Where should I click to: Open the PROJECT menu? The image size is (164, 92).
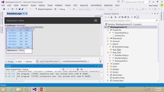[x=25, y=5]
